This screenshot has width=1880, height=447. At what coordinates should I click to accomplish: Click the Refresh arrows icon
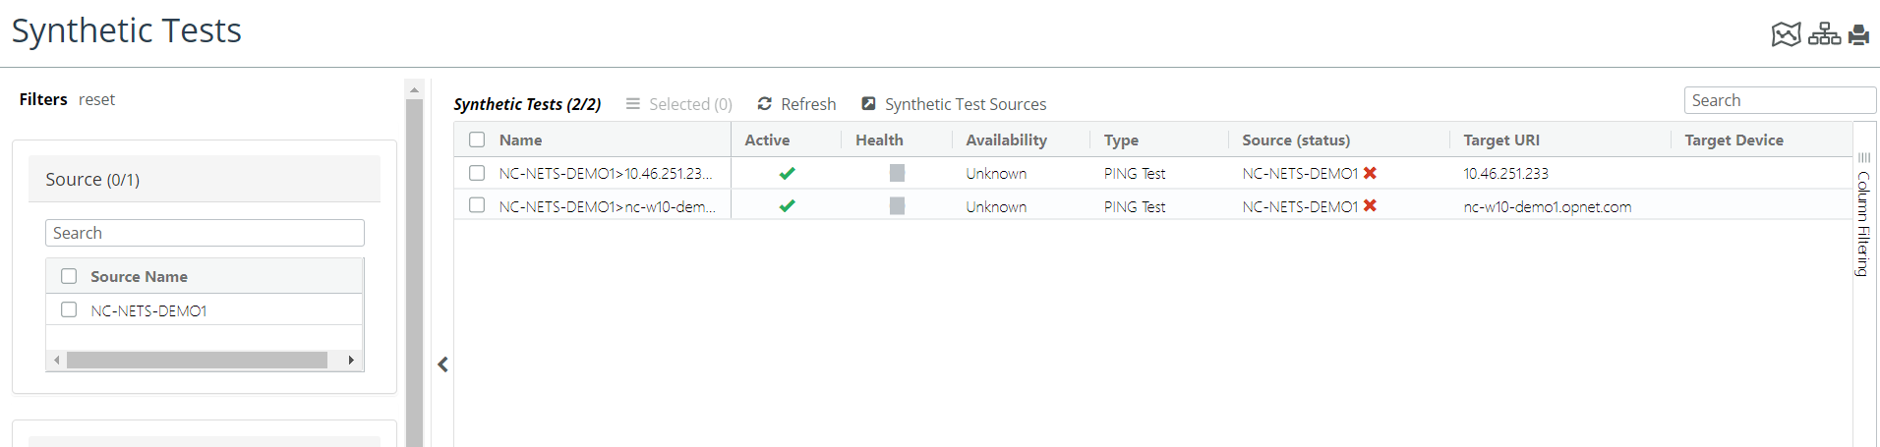pyautogui.click(x=764, y=104)
